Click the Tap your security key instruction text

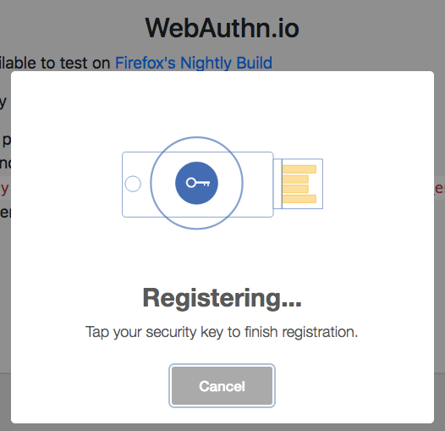click(x=222, y=332)
